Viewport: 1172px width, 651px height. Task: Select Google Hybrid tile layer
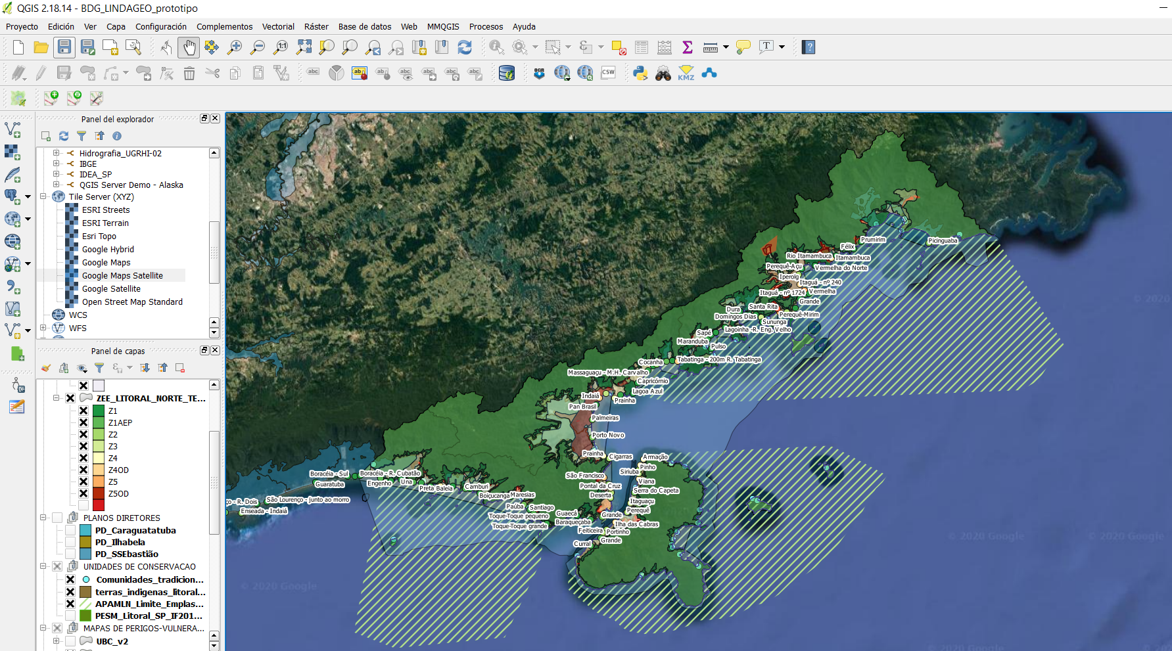[108, 250]
